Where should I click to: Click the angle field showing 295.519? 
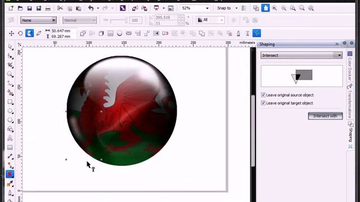point(166,17)
